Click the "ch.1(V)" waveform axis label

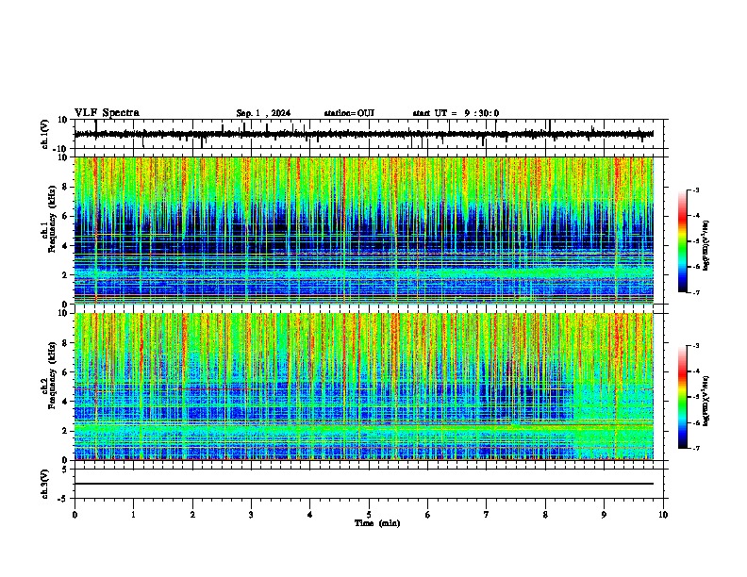pos(45,134)
